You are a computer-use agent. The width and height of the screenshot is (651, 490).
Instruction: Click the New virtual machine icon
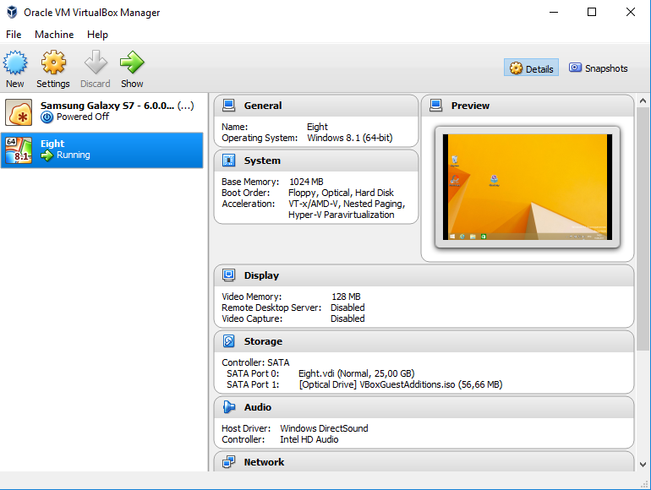coord(15,63)
